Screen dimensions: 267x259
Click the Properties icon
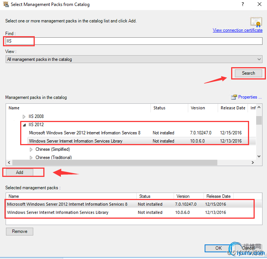[234, 97]
